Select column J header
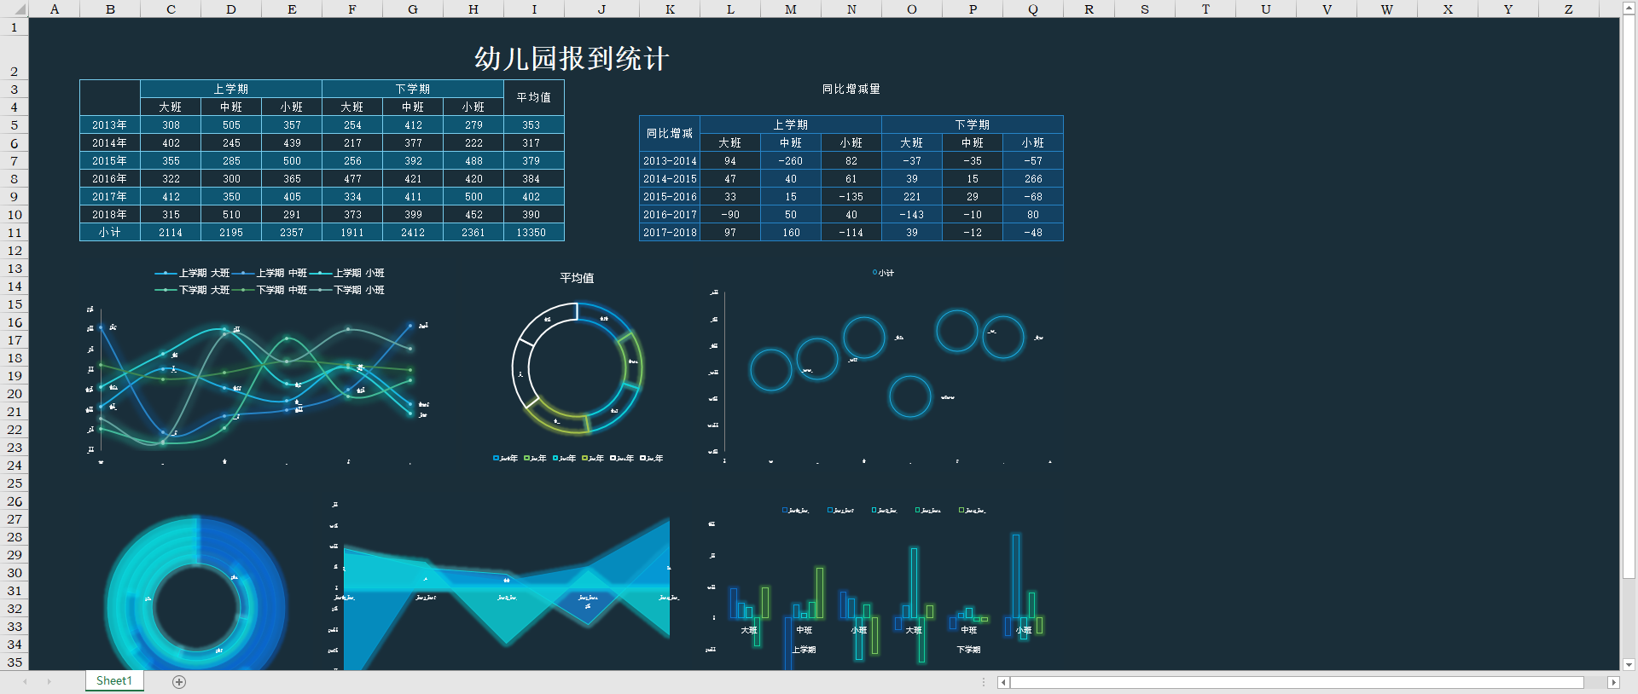The width and height of the screenshot is (1638, 694). tap(601, 9)
